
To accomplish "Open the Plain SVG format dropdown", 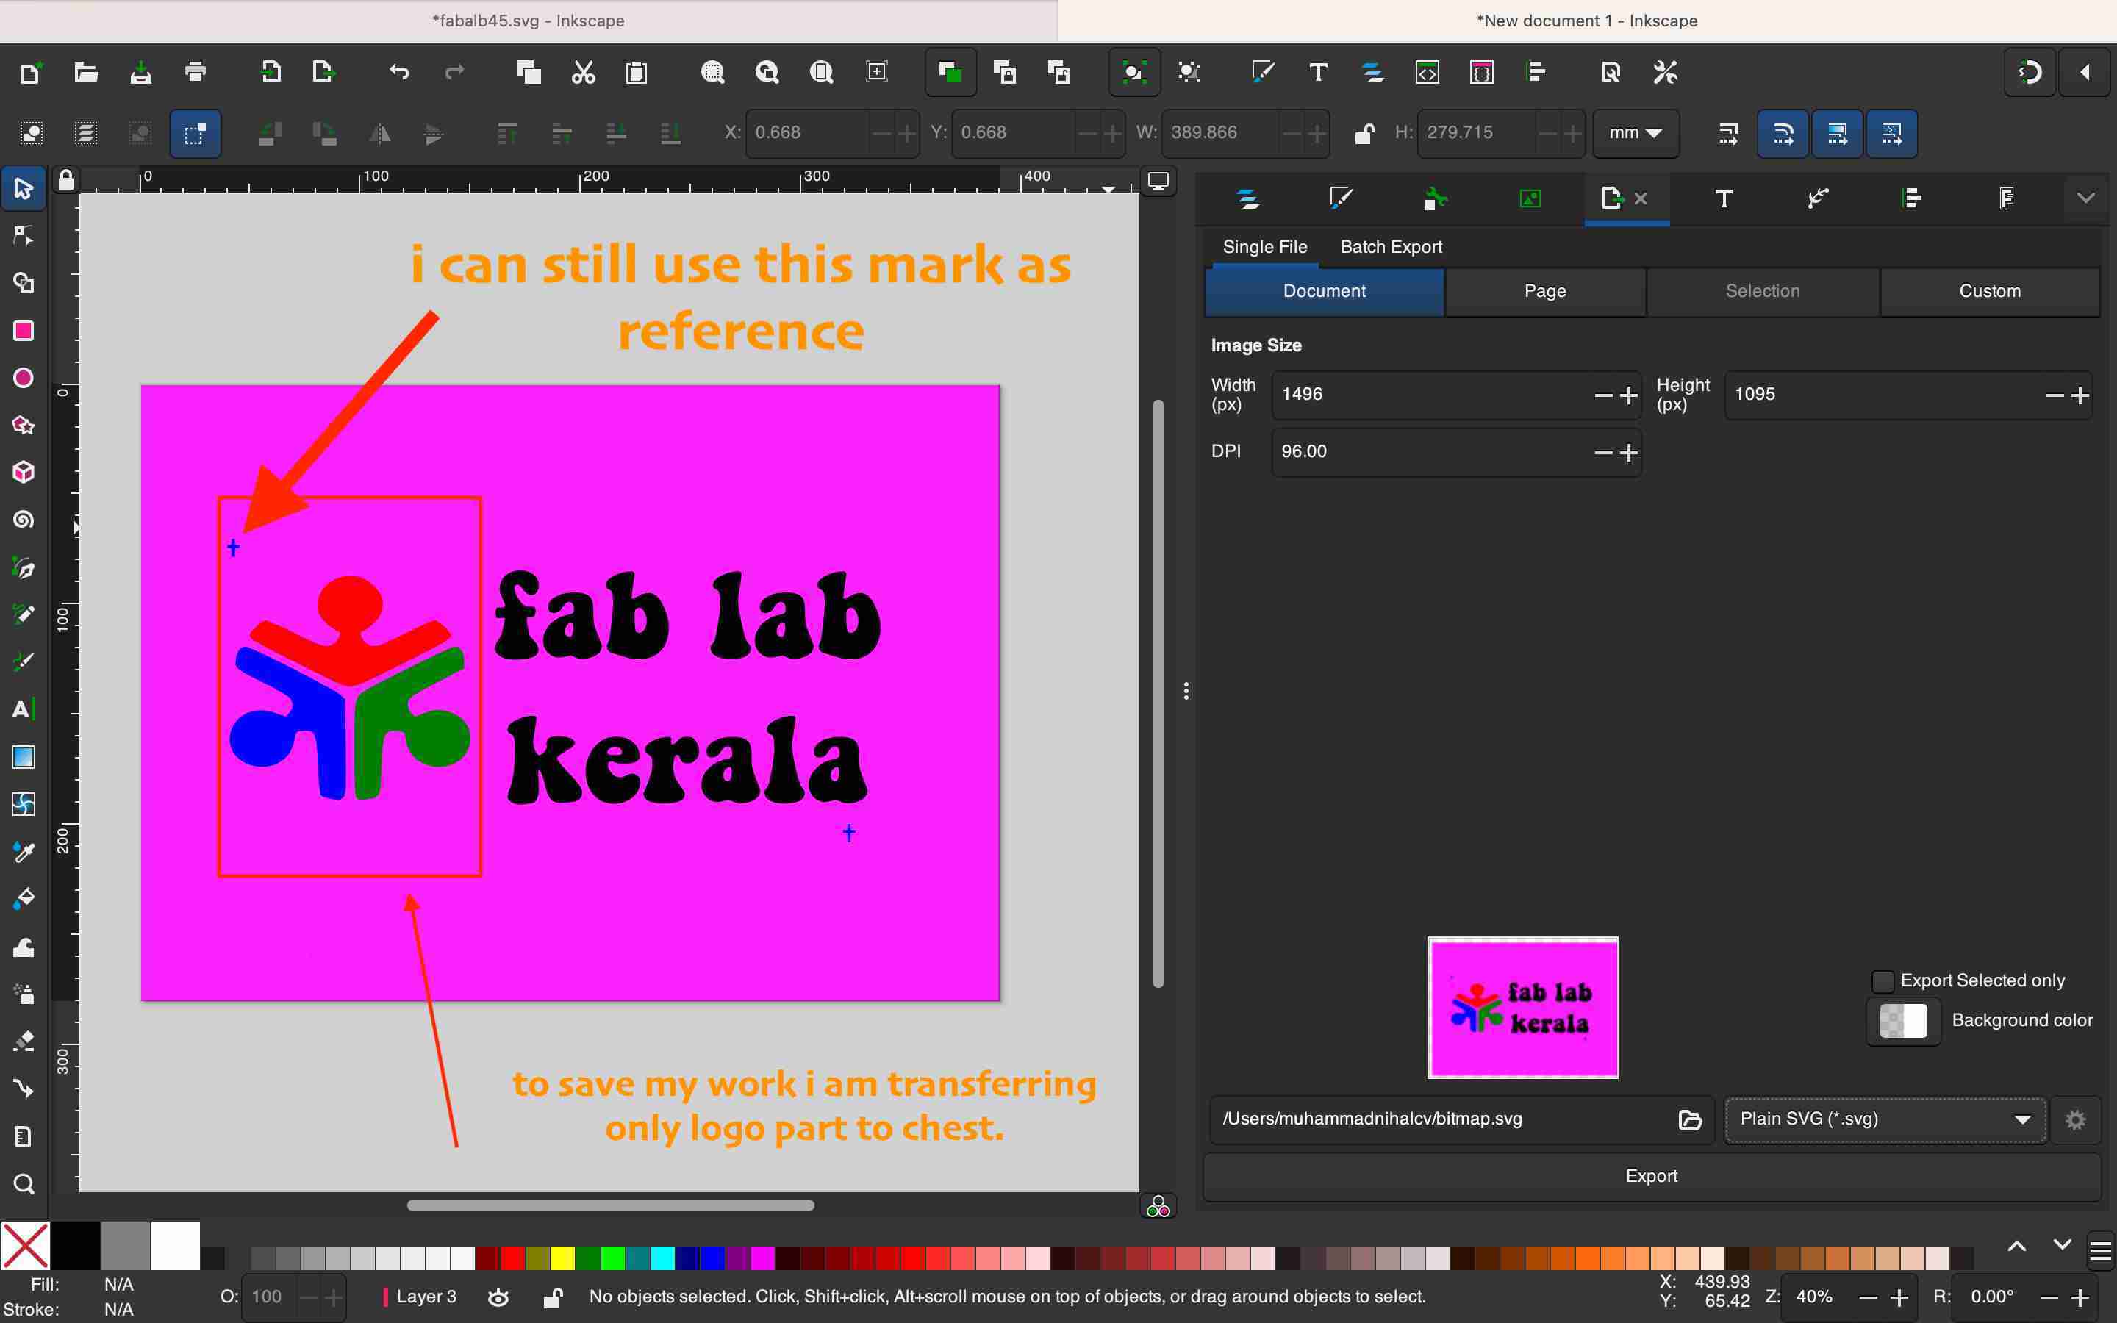I will point(1884,1119).
